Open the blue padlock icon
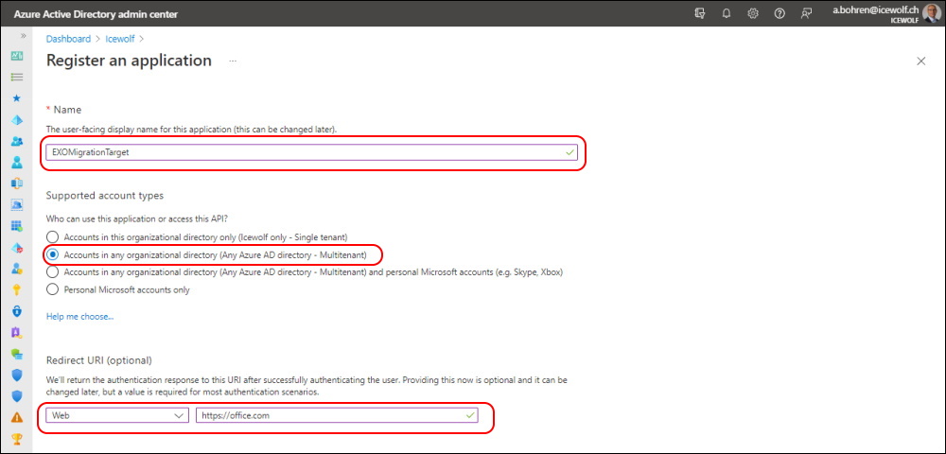Screen dimensions: 946x454 click(x=17, y=311)
